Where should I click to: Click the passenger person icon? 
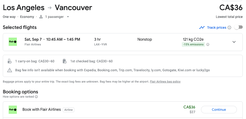tap(41, 17)
